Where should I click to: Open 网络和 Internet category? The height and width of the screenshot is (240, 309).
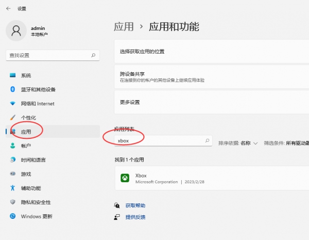click(53, 104)
